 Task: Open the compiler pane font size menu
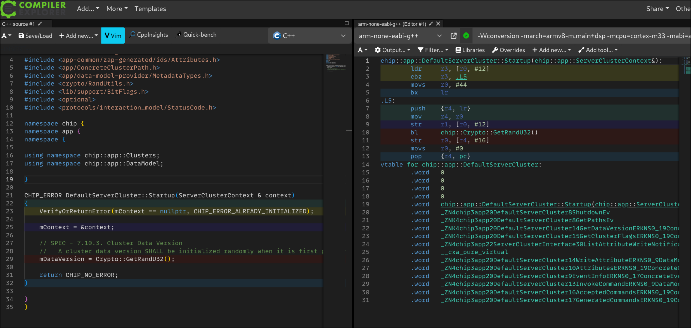[362, 50]
